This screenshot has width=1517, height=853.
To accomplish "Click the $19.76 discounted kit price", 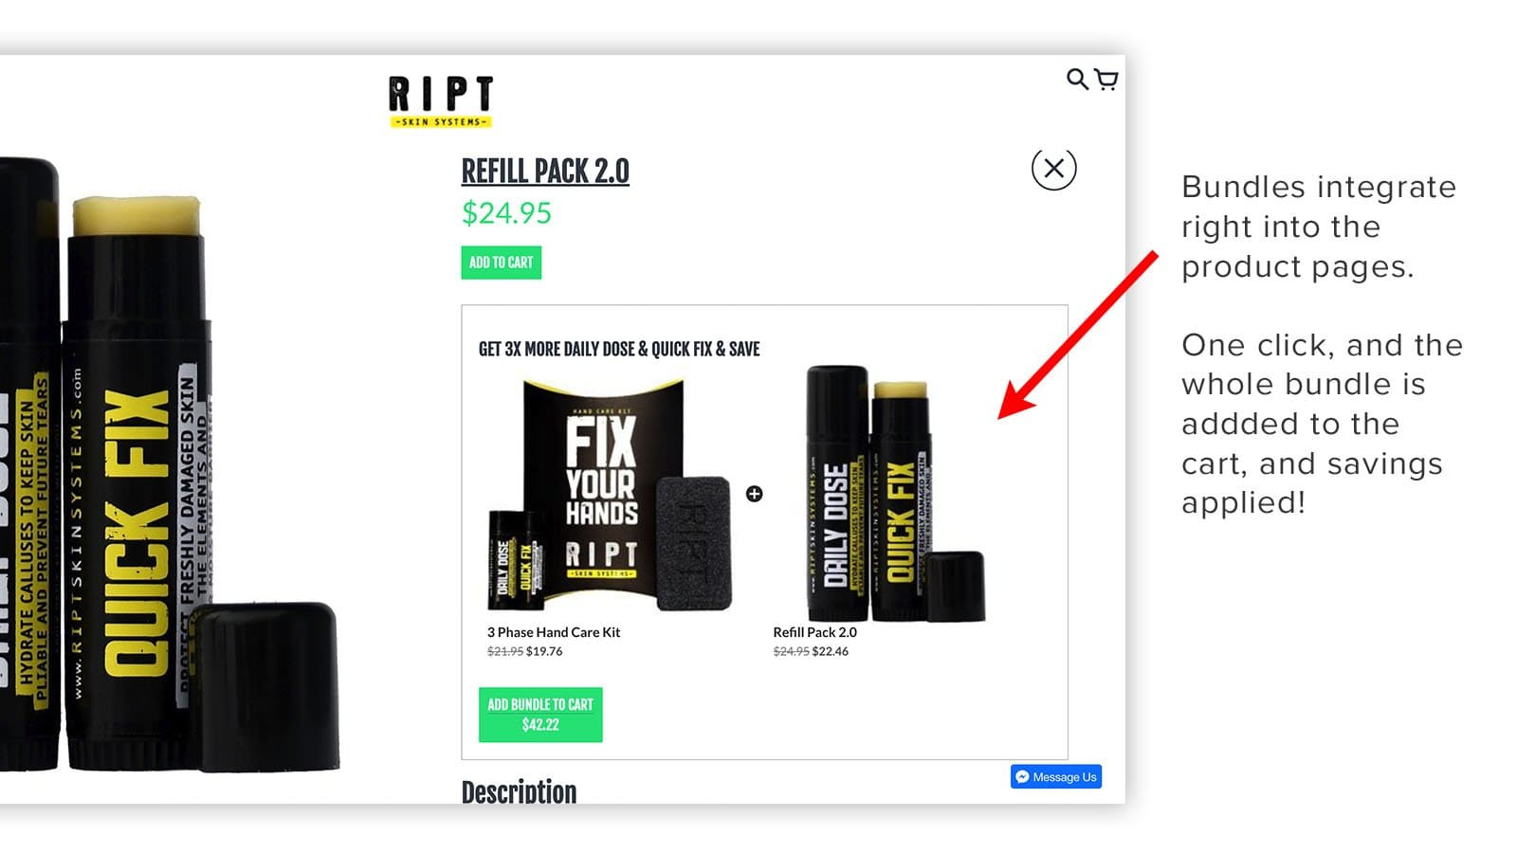I will pos(544,651).
